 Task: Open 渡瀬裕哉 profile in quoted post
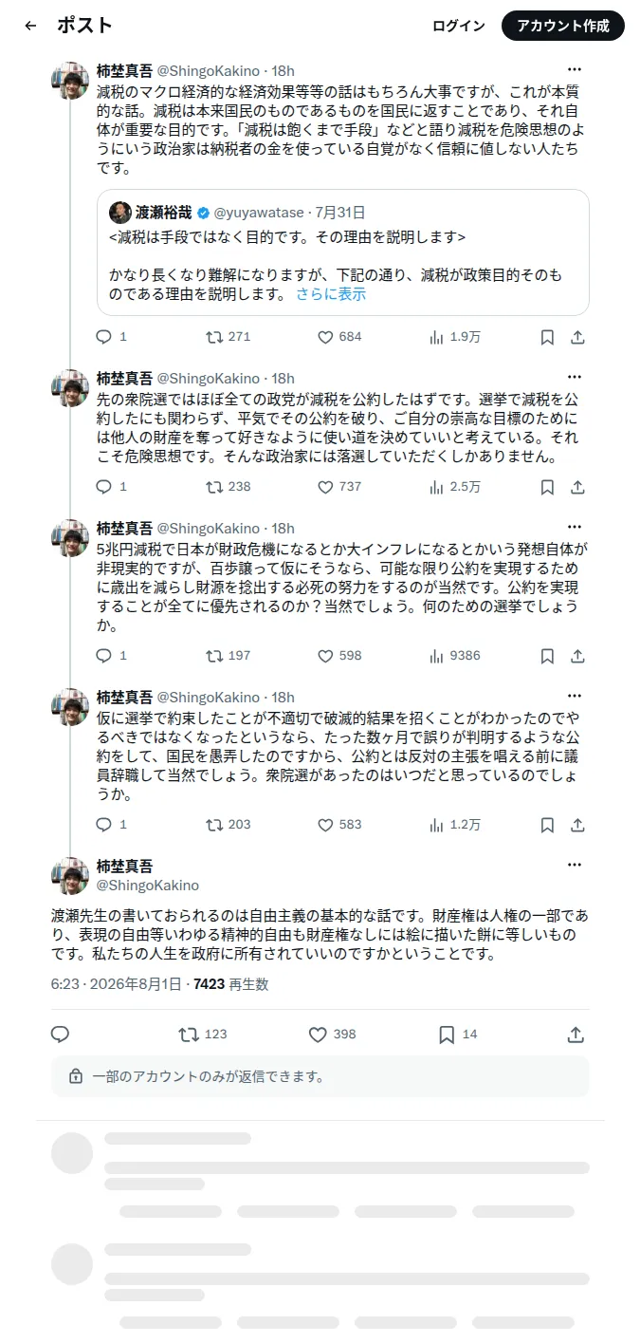click(163, 213)
